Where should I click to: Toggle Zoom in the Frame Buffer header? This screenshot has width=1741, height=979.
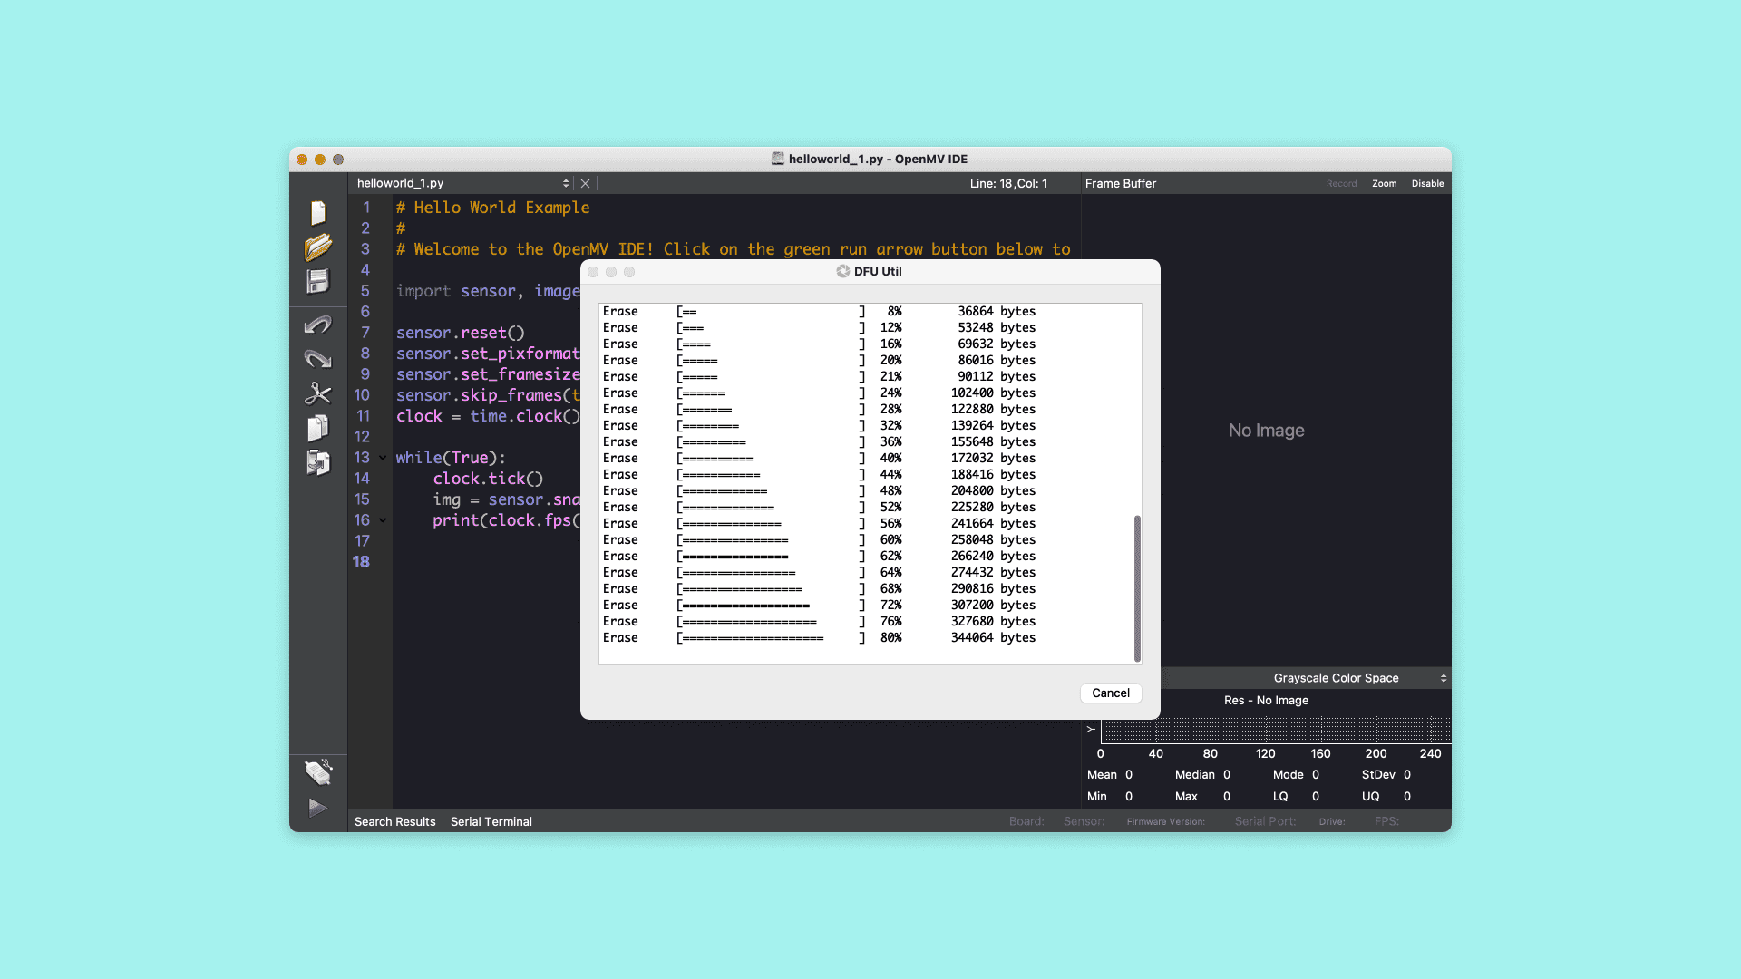[x=1384, y=183]
